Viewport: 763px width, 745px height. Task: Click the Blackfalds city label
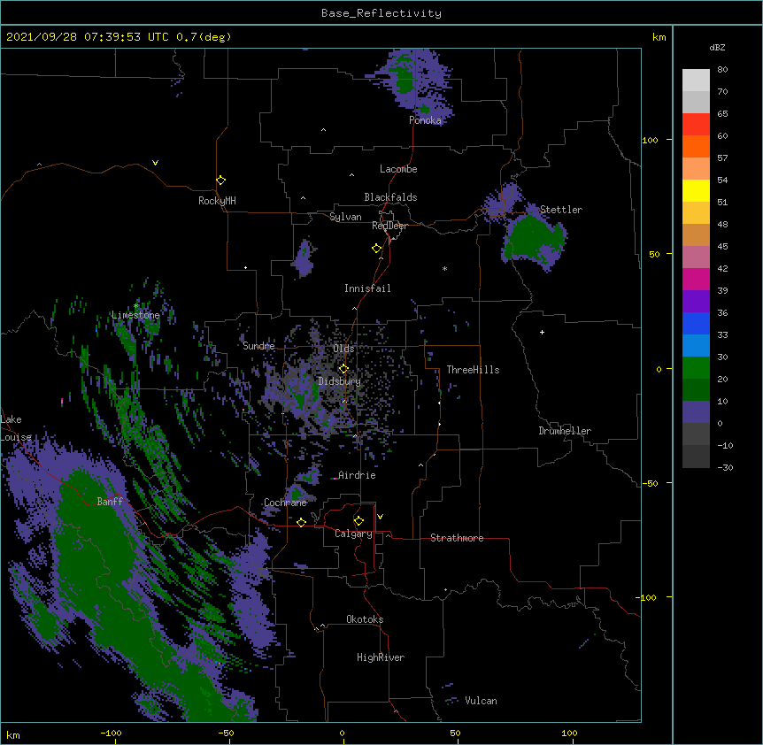pyautogui.click(x=390, y=197)
